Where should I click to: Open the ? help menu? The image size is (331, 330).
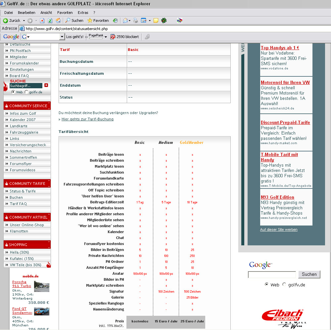[x=94, y=13]
